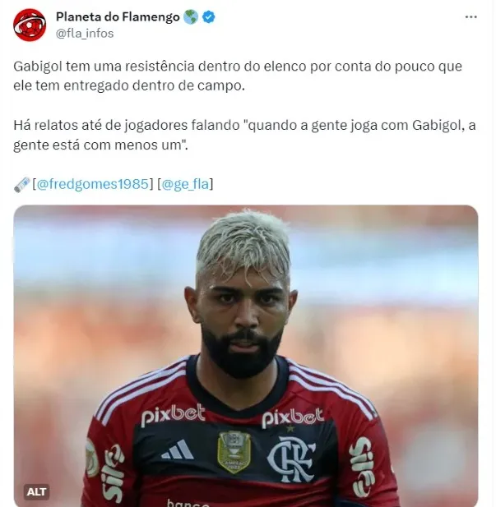496x507 pixels.
Task: Click the Flamengo CRF crest on jersey
Action: coord(291,459)
